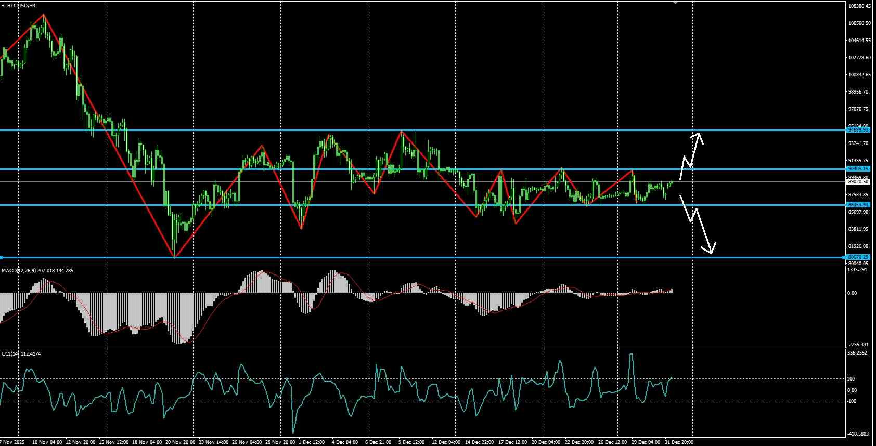
Task: Click the 9 Dec 12:00 time label
Action: (412, 442)
